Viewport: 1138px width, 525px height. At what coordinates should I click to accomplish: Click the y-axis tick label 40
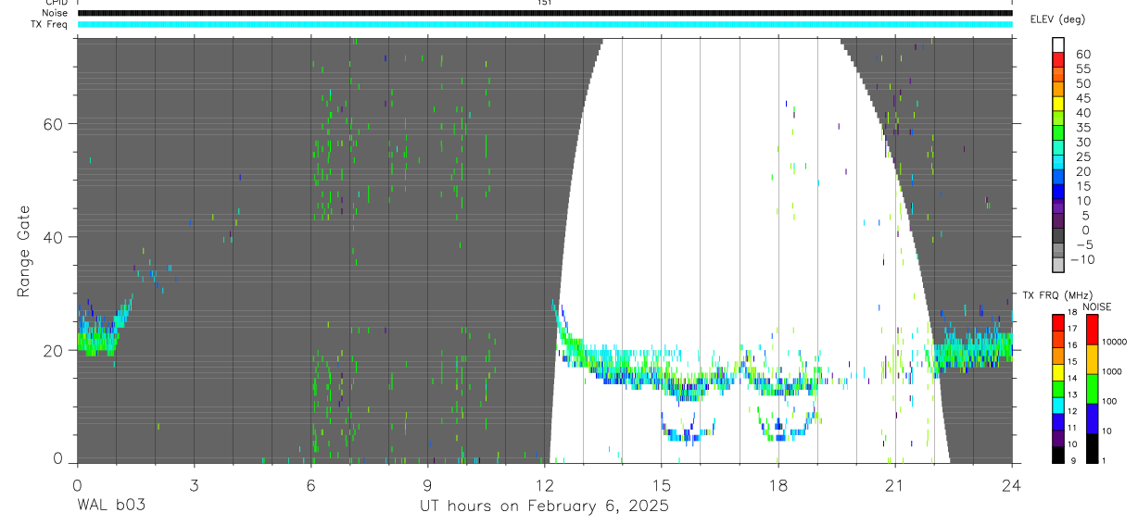tap(55, 237)
